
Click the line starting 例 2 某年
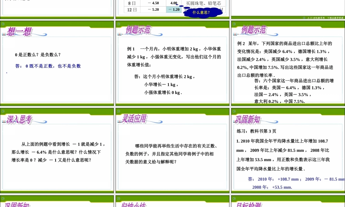(285, 43)
